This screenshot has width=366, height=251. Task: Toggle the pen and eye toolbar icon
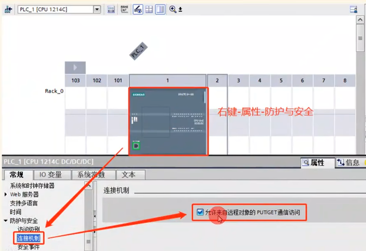(x=138, y=9)
